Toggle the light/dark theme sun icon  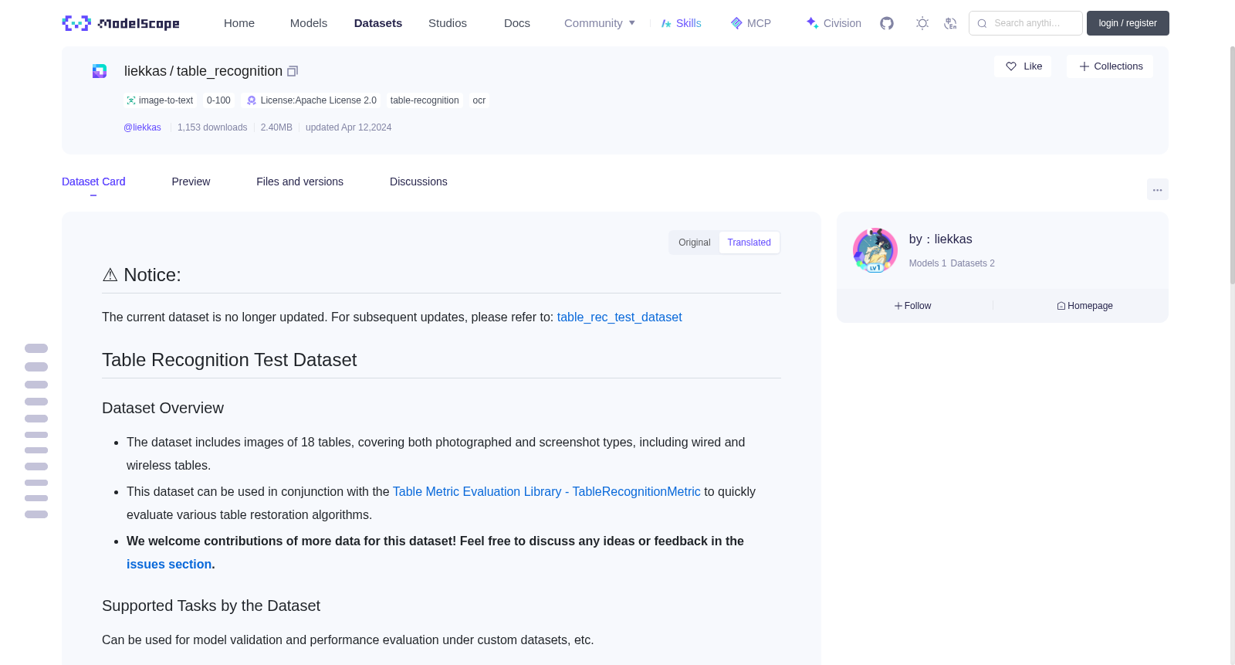click(922, 23)
